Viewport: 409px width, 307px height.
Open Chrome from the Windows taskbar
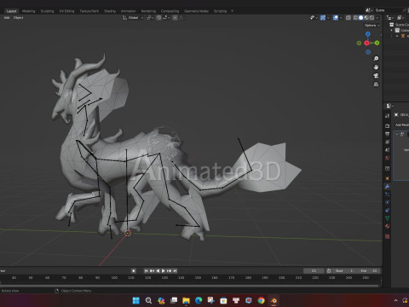tap(261, 300)
